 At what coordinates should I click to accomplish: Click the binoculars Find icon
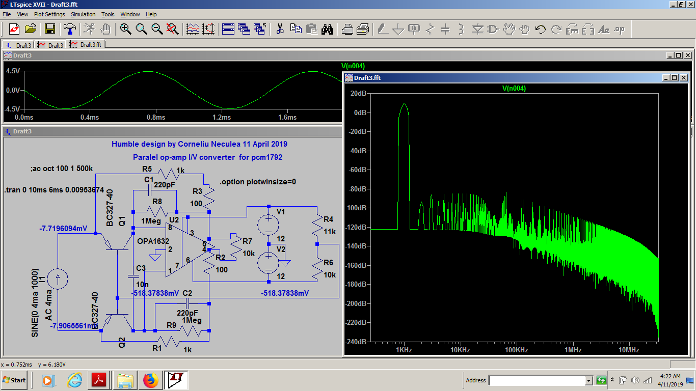click(327, 29)
